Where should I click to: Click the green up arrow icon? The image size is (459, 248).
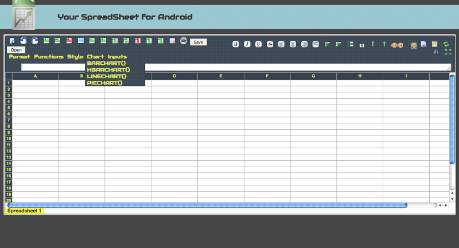384,44
